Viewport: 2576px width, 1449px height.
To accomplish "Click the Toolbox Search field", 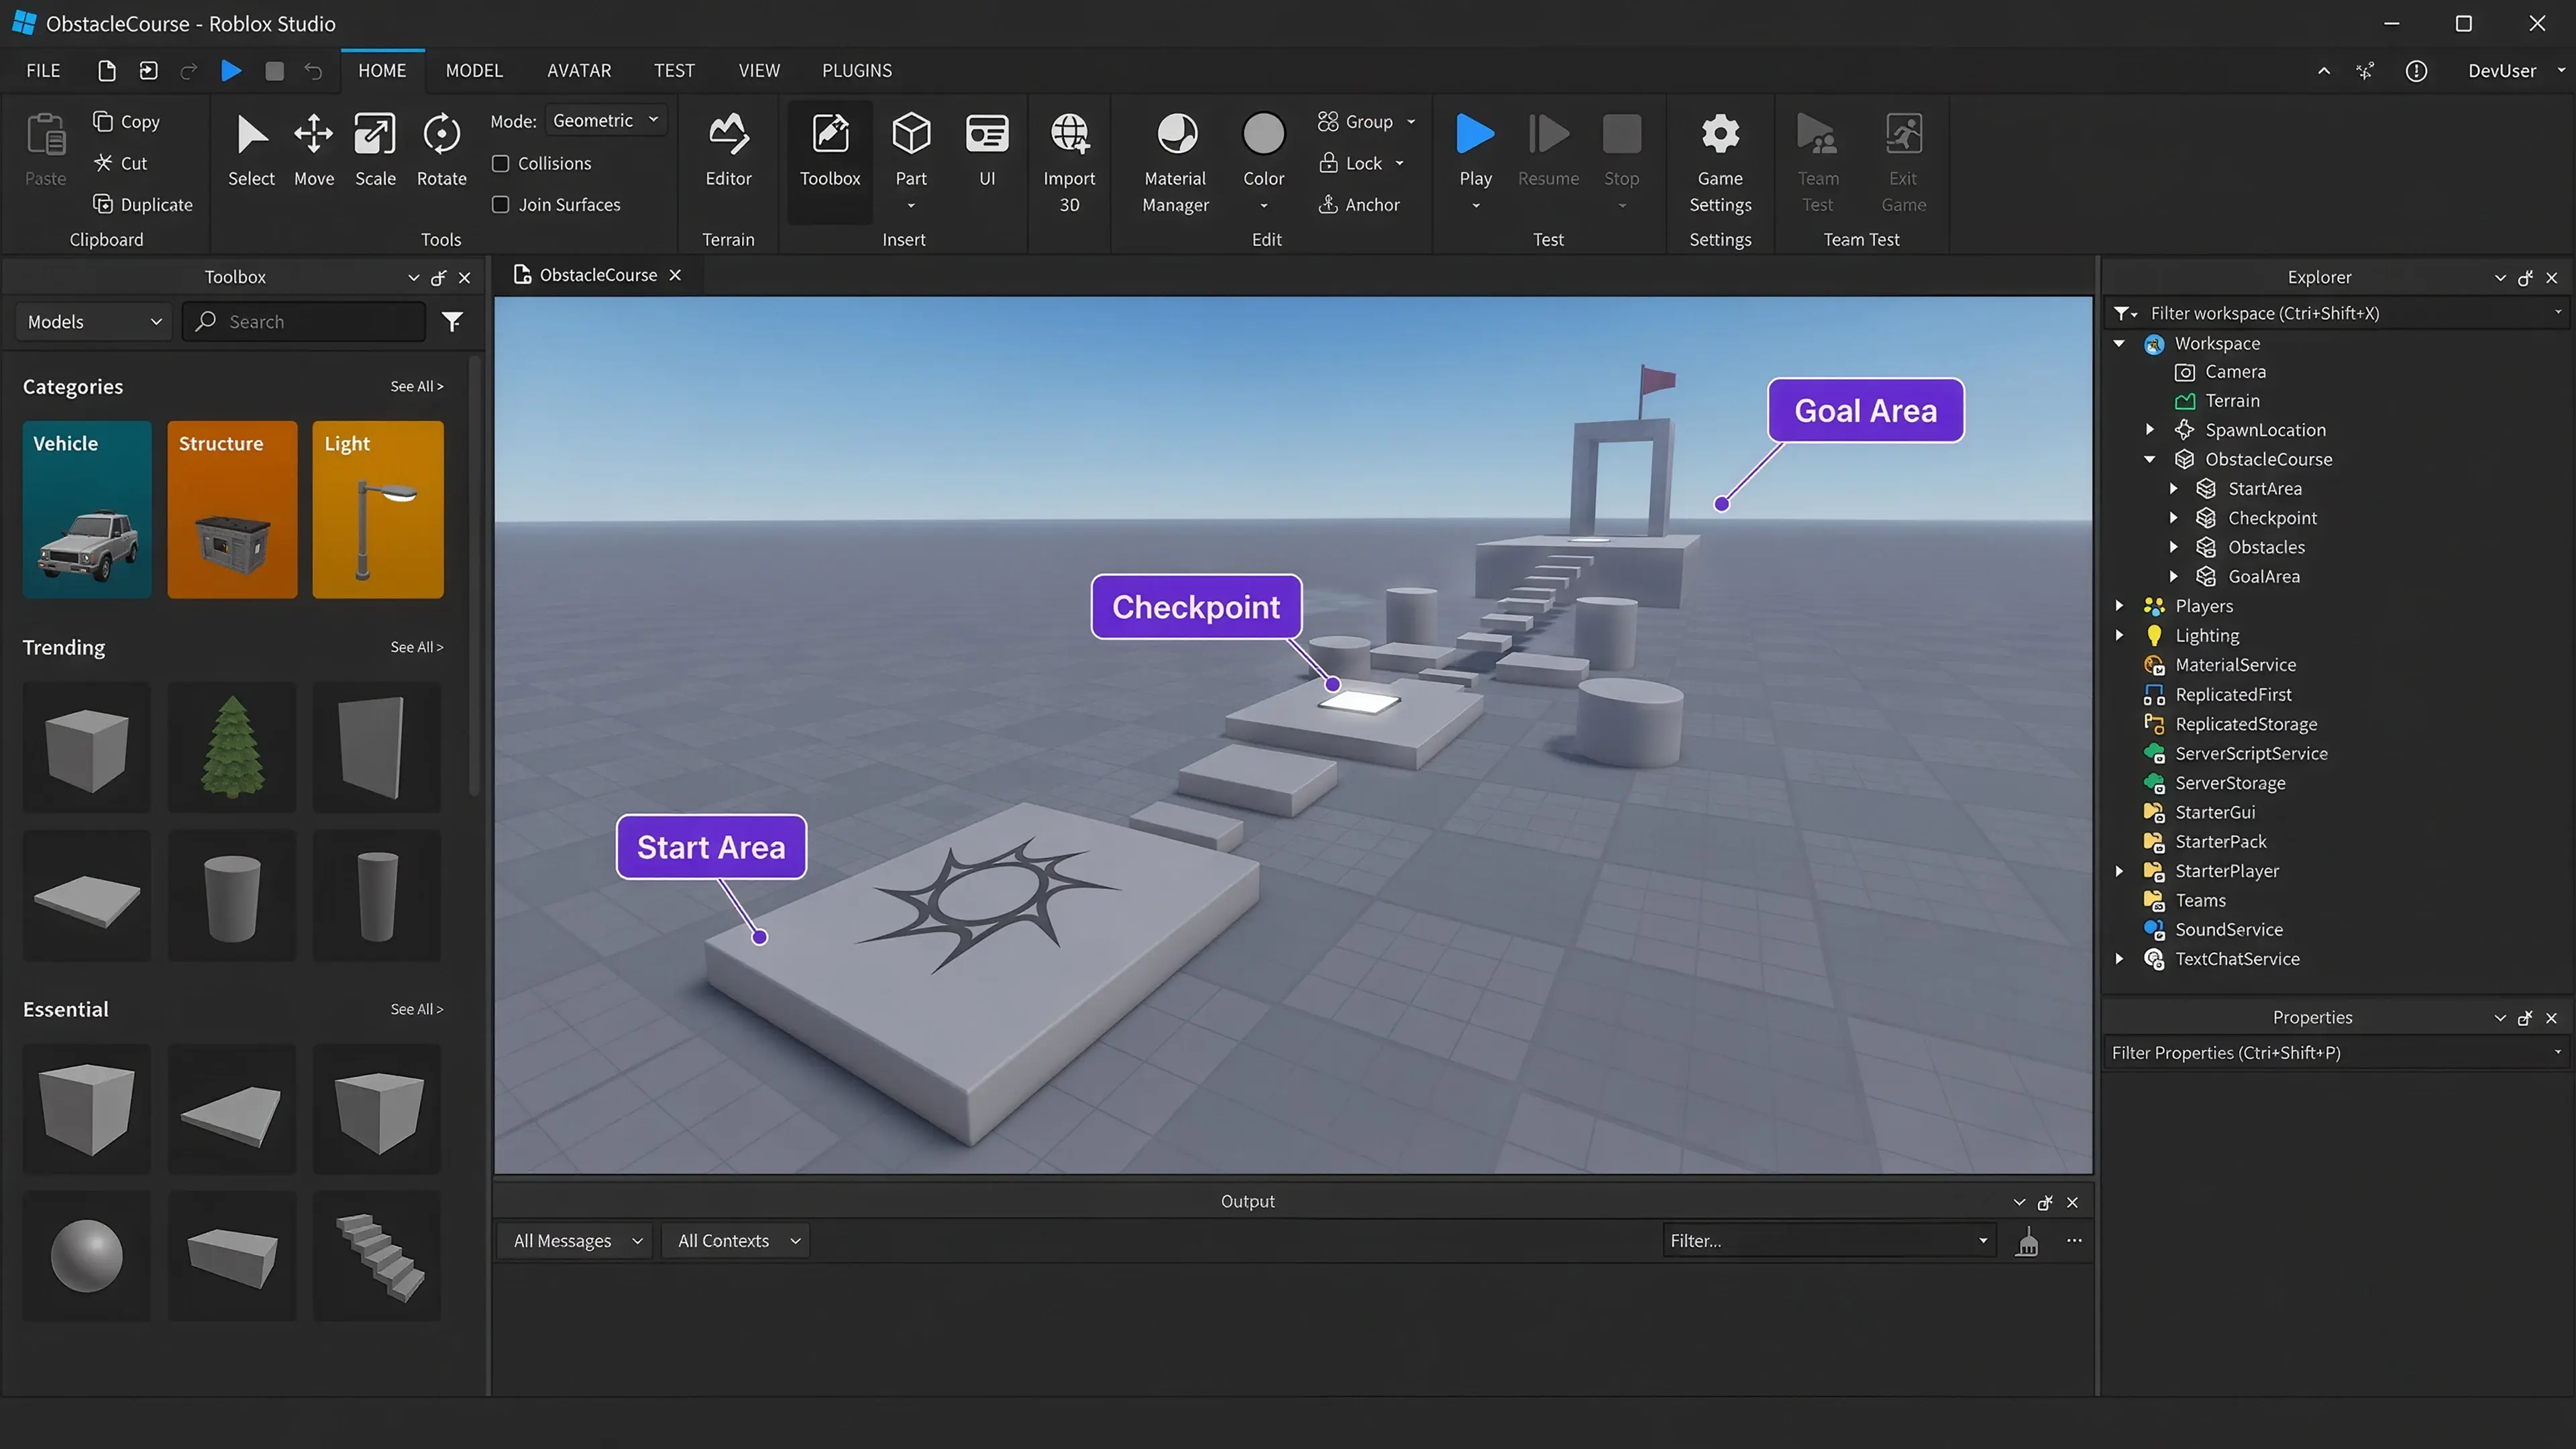I will tap(305, 321).
